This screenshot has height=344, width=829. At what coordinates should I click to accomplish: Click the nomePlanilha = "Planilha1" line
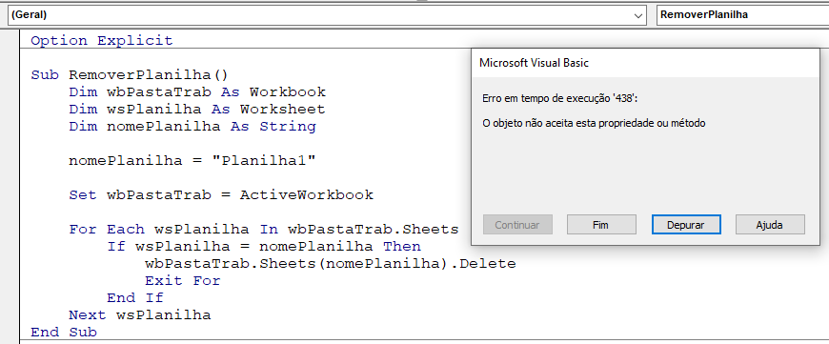(192, 161)
